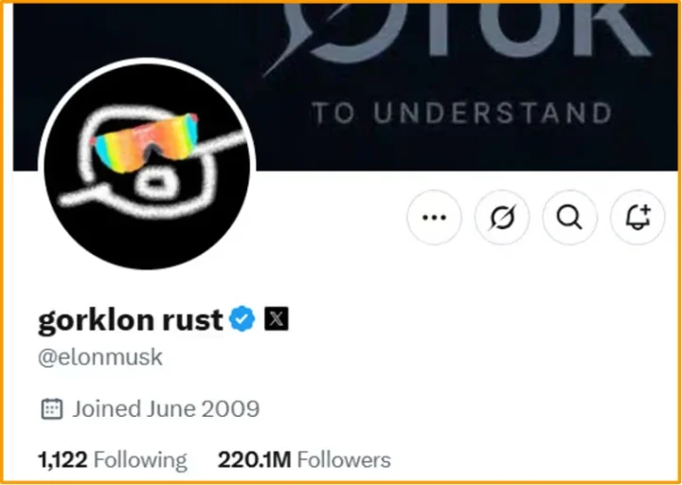Image resolution: width=682 pixels, height=485 pixels.
Task: Click the 1,122 following count
Action: tap(63, 460)
